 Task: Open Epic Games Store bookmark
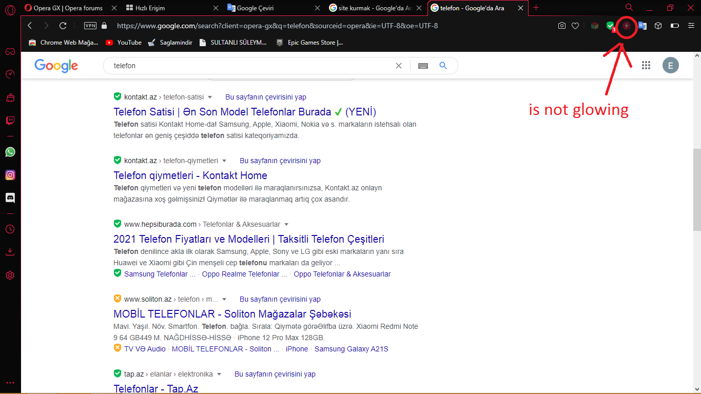point(310,43)
